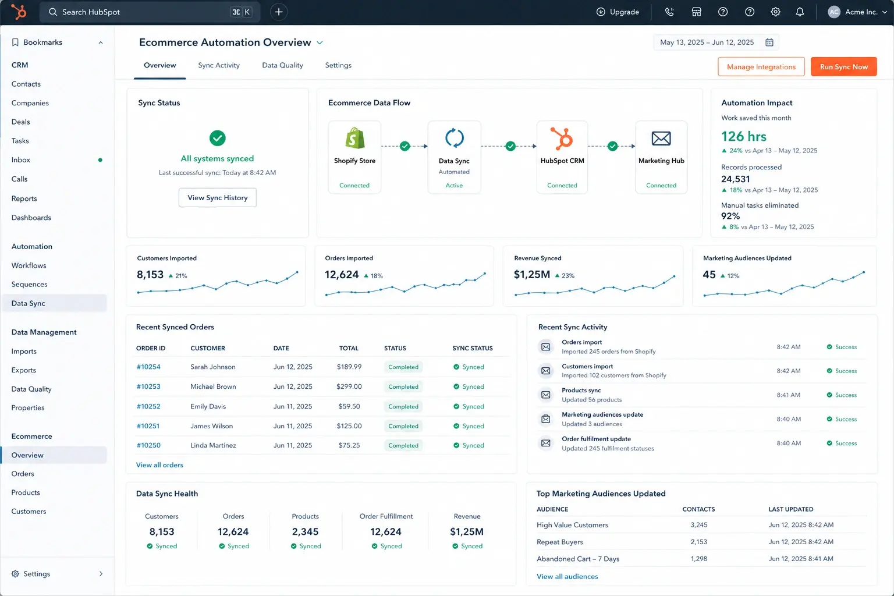894x596 pixels.
Task: Click Success status for Products sync
Action: point(842,395)
